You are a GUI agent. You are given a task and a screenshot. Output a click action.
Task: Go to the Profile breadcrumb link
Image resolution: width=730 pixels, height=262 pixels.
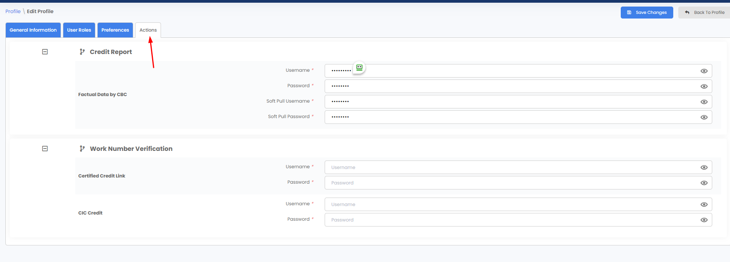tap(13, 11)
